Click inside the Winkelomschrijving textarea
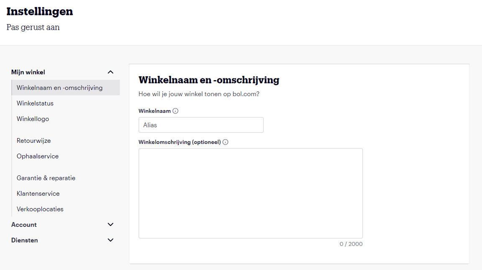 [250, 193]
